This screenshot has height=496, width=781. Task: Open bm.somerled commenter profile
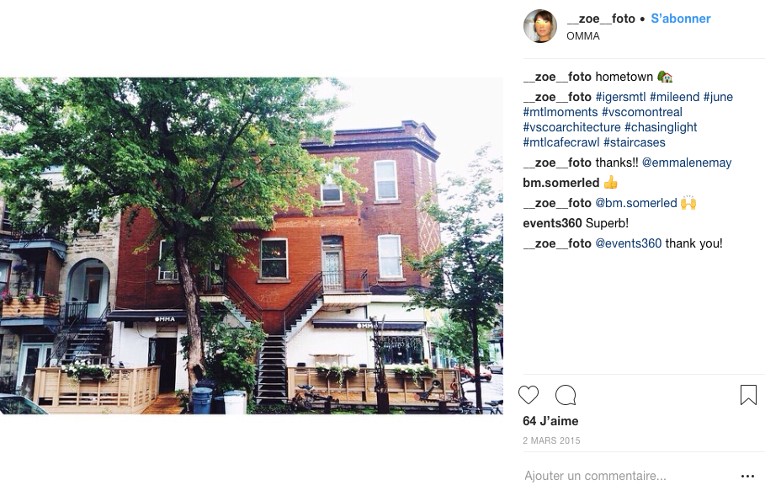coord(561,183)
